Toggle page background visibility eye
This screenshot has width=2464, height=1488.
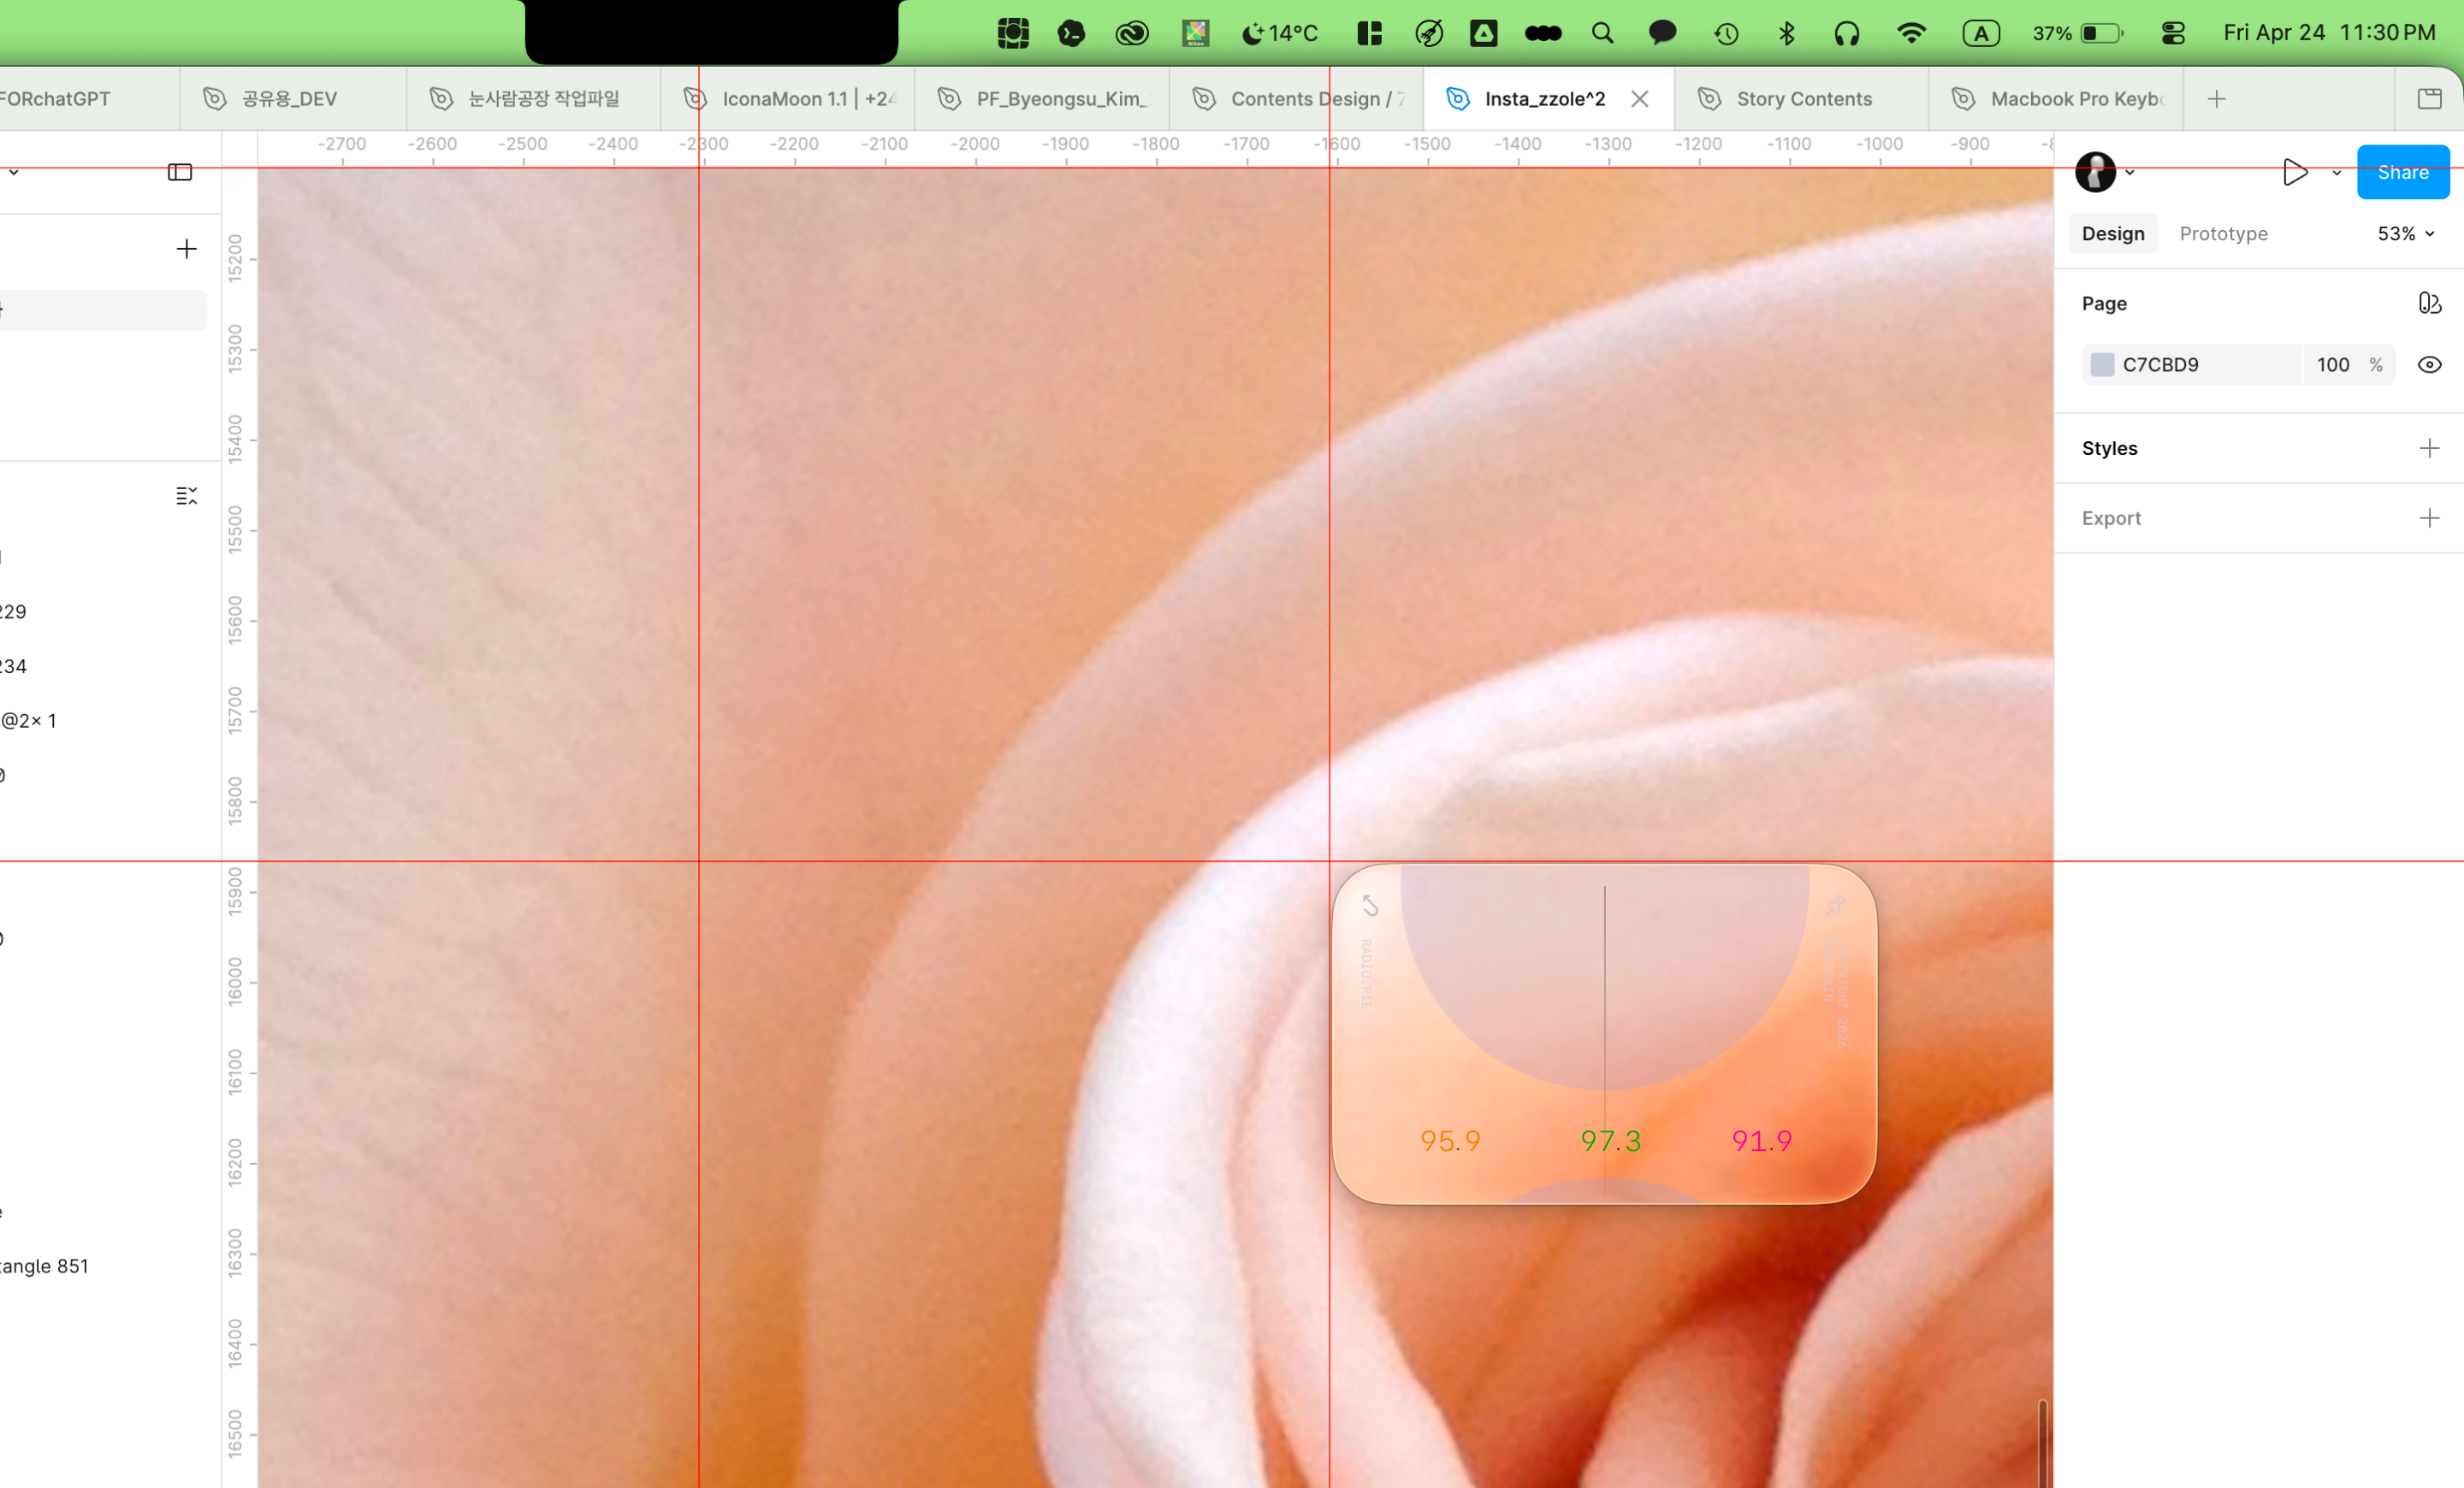(2429, 365)
